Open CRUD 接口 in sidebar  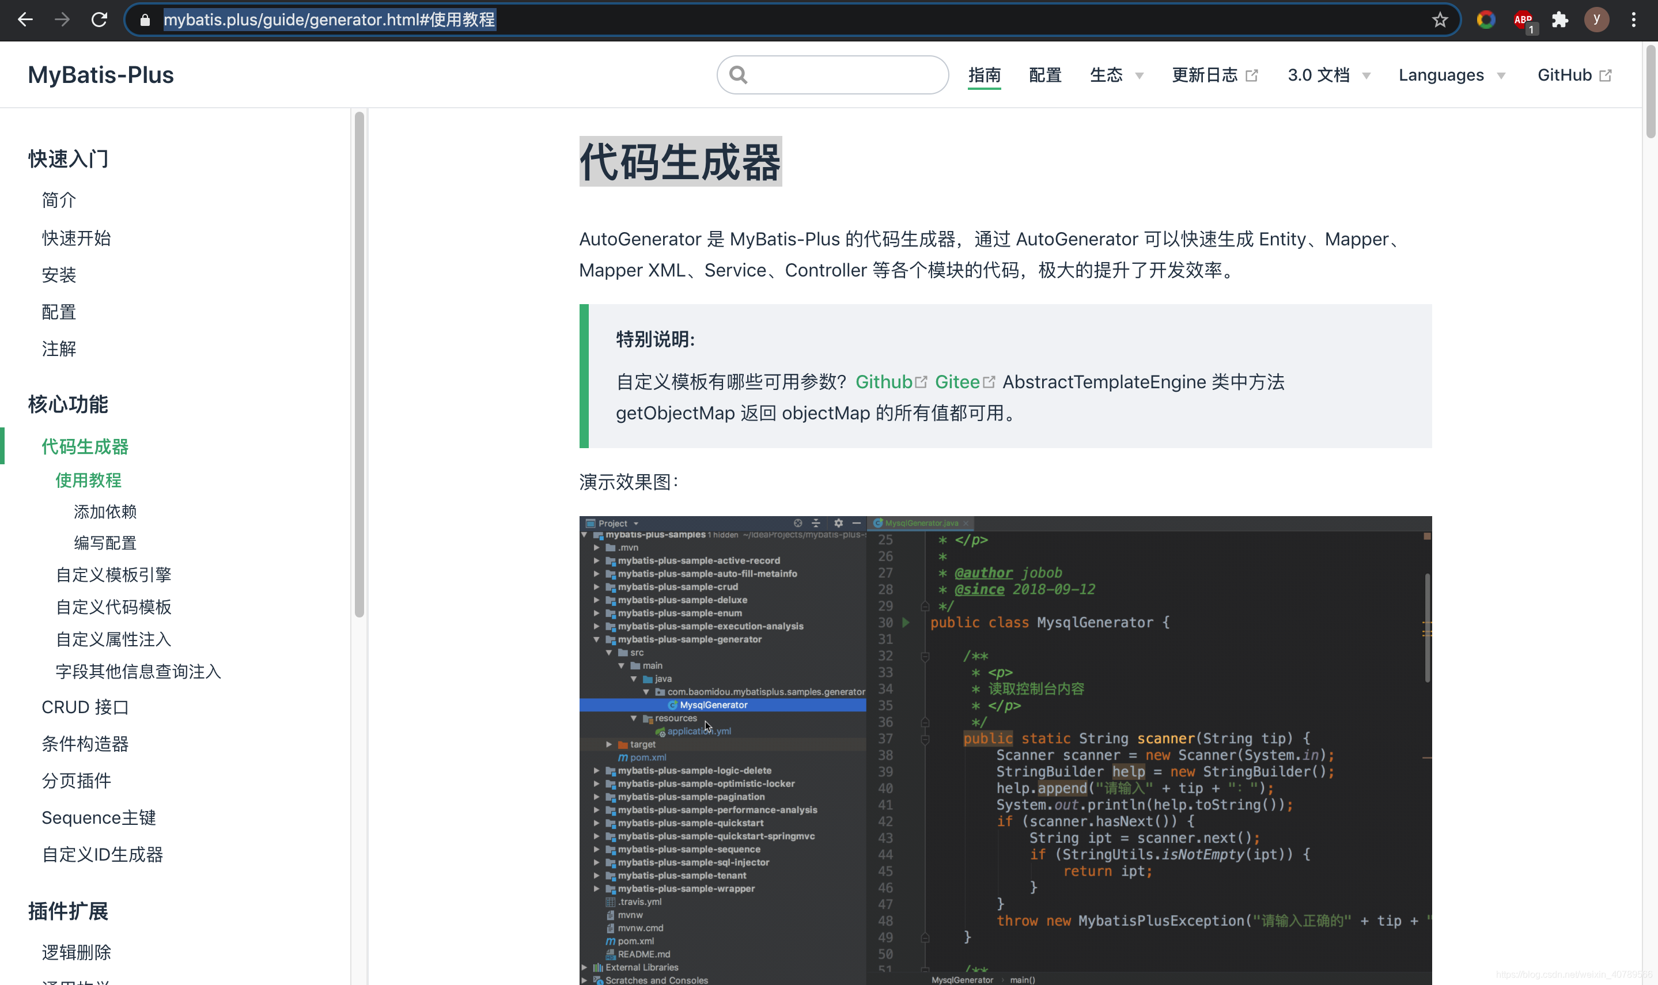coord(85,707)
